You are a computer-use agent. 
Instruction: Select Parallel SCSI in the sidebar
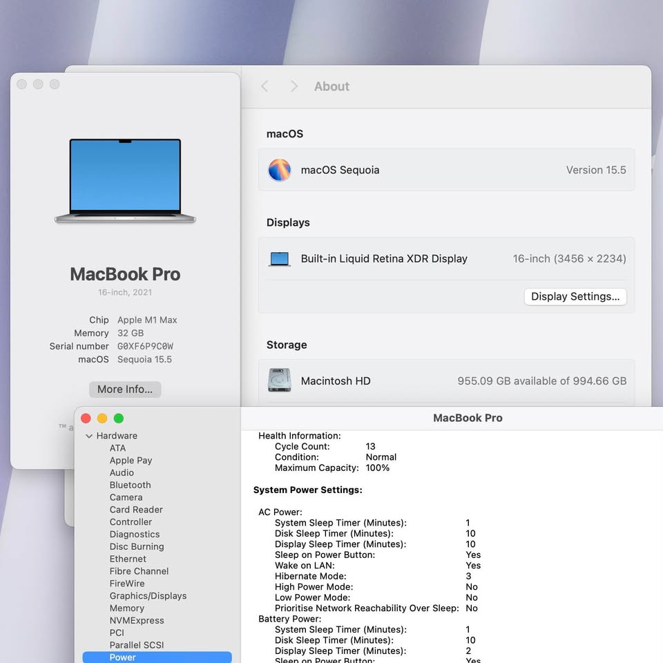(137, 645)
